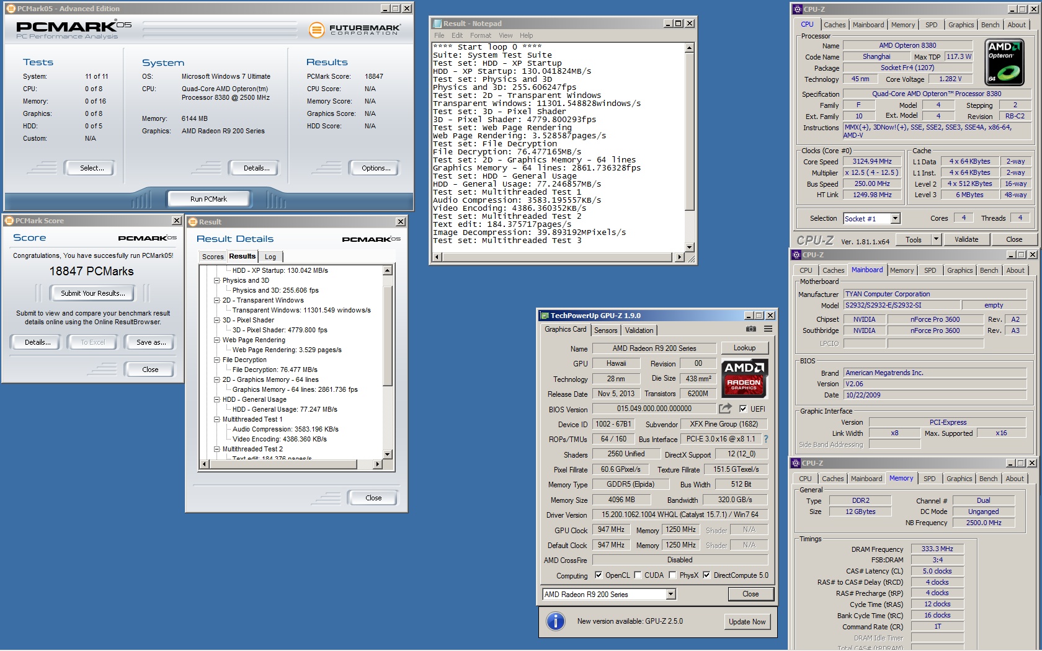Click the CPU-Z title icon in the Memory window
Screen dimensions: 1042x651
(x=795, y=463)
